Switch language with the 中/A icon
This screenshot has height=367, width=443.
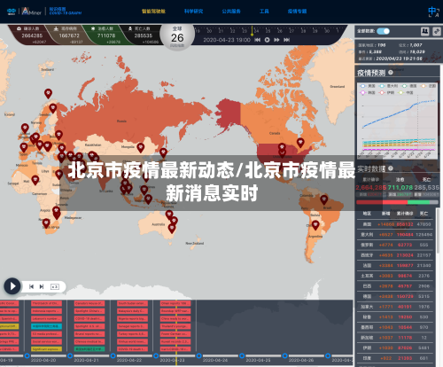pos(433,12)
